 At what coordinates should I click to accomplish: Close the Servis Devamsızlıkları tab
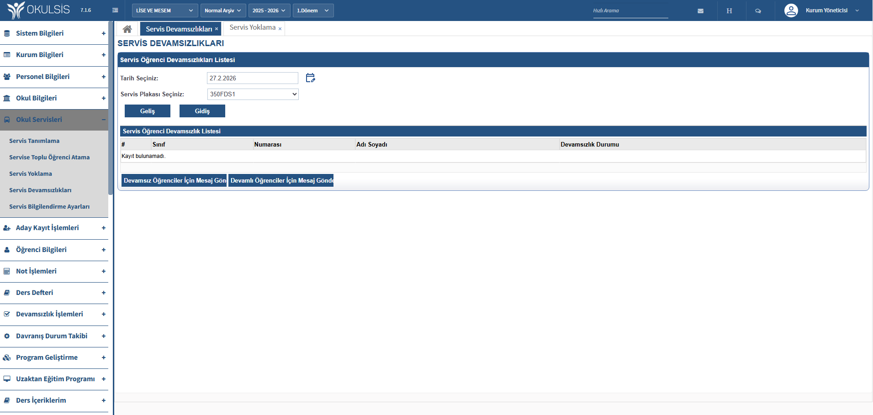(x=217, y=29)
